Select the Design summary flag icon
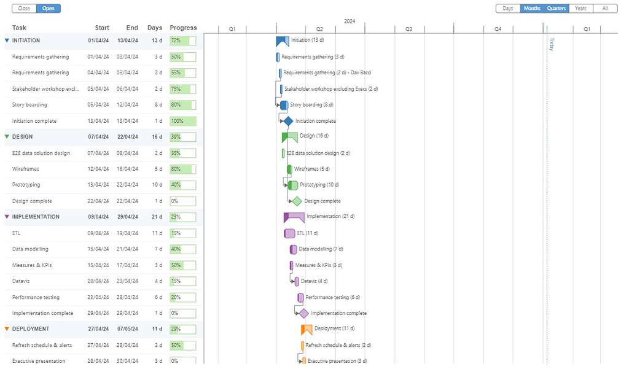The width and height of the screenshot is (629, 369). [289, 136]
